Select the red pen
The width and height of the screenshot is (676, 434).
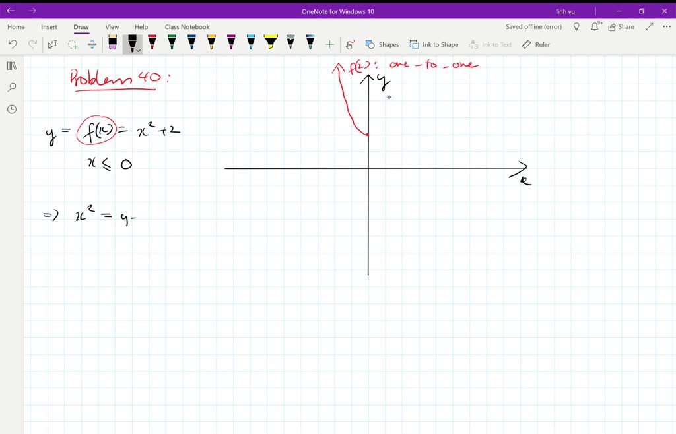pyautogui.click(x=151, y=44)
